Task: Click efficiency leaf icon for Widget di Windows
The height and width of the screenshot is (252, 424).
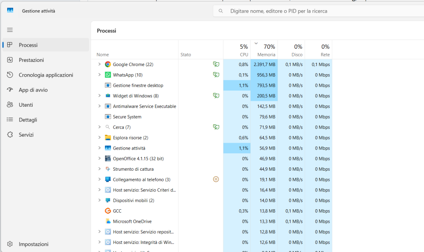Action: click(x=216, y=96)
